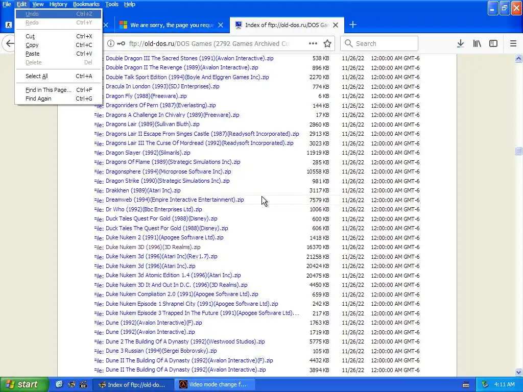
Task: Choose Paste from the Edit menu
Action: tap(58, 54)
